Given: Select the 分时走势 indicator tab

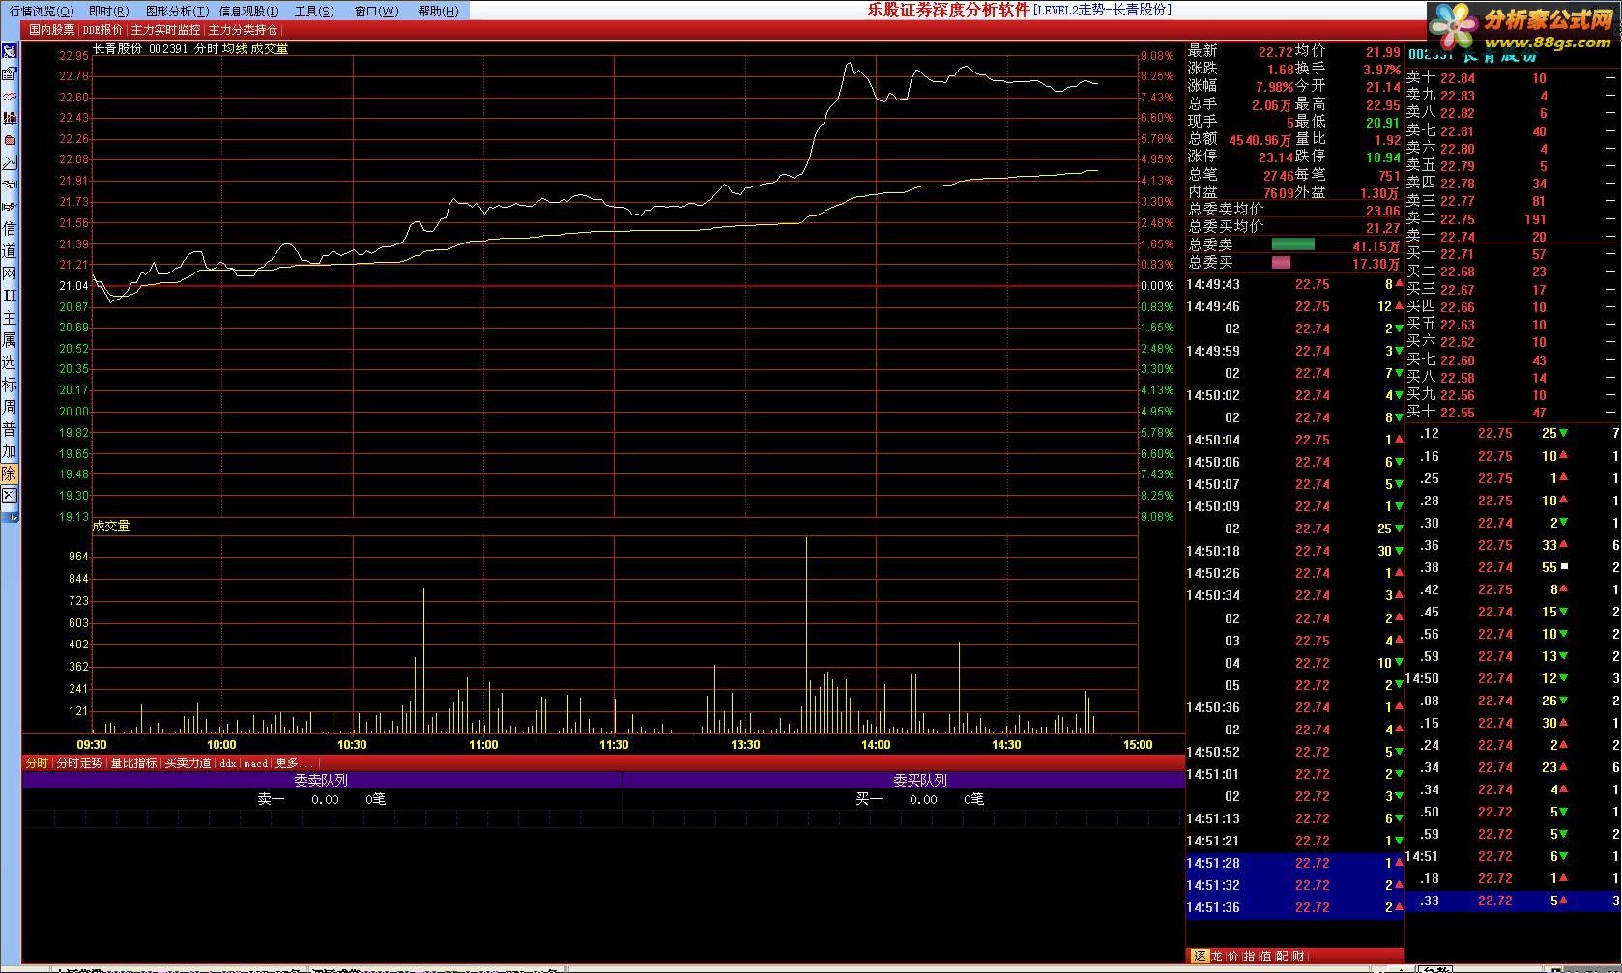Looking at the screenshot, I should tap(79, 763).
